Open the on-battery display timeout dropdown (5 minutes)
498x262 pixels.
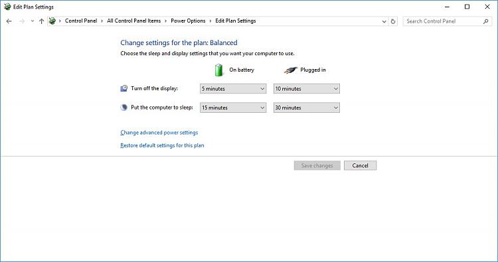[x=233, y=89]
